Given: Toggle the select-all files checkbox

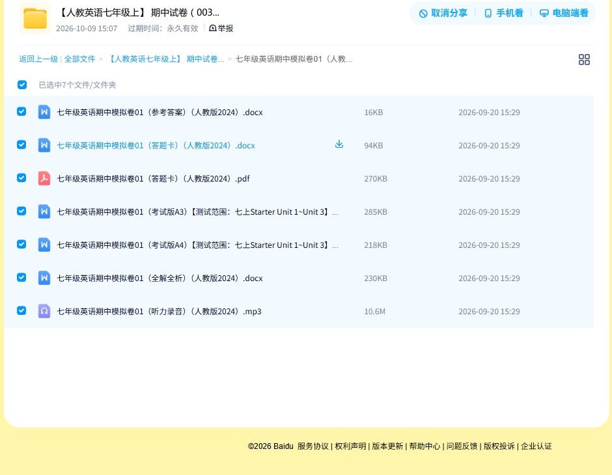Looking at the screenshot, I should click(22, 85).
